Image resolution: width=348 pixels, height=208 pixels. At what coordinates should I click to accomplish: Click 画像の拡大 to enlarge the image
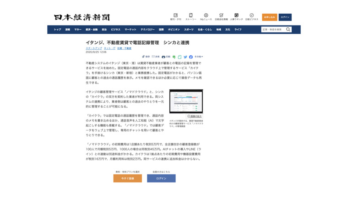click(x=195, y=116)
